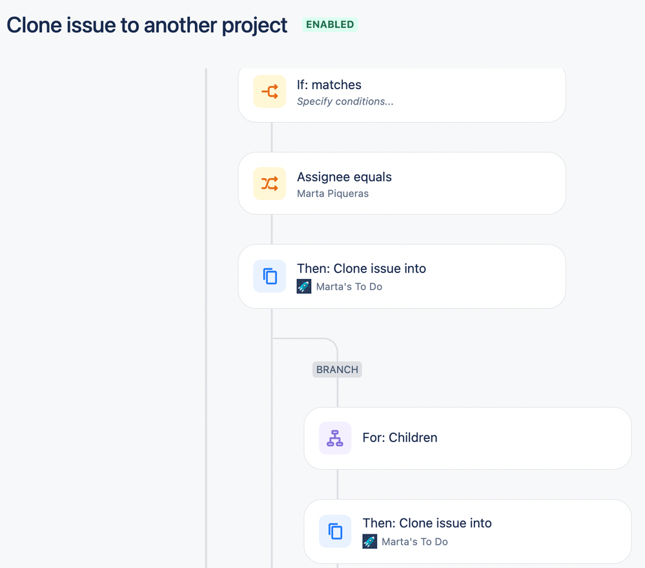Click the ENABLED status badge
Viewport: 645px width, 568px height.
[330, 25]
